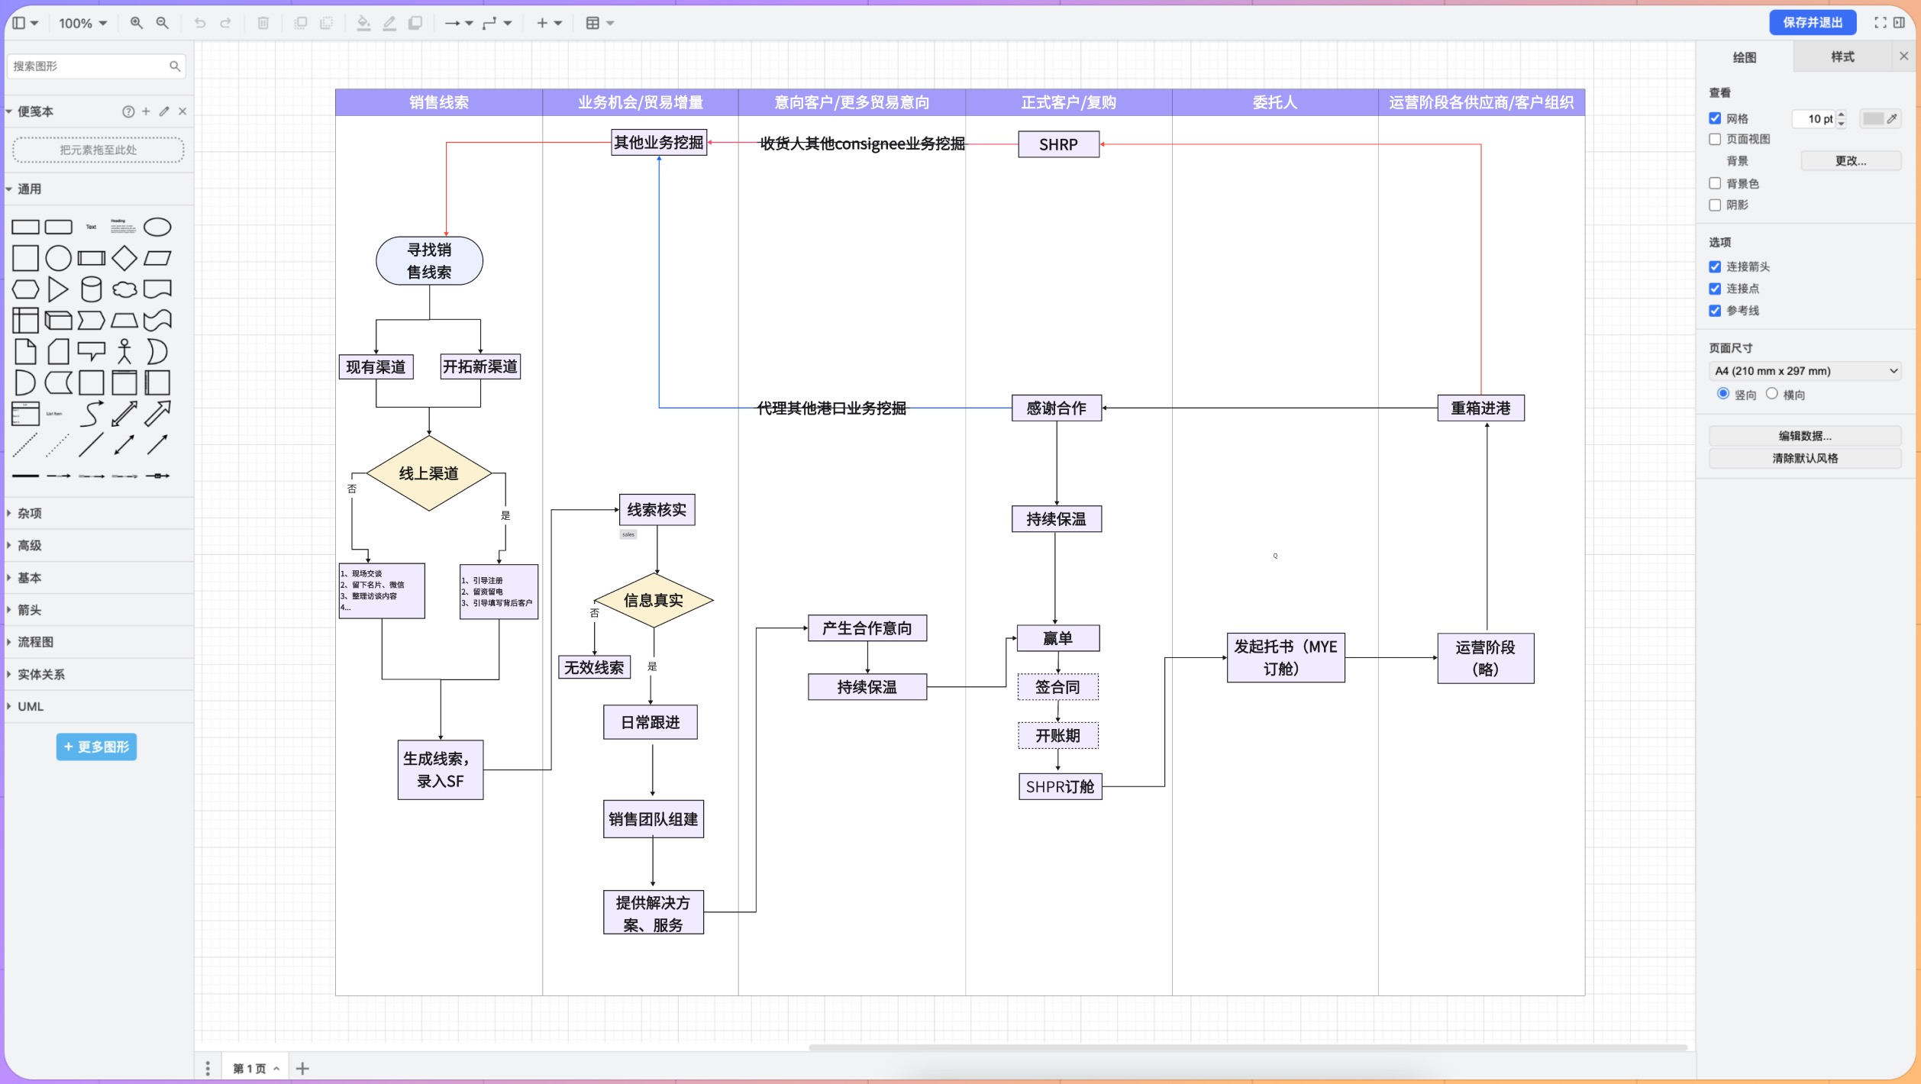This screenshot has width=1921, height=1084.
Task: Click the 编辑数据... button
Action: [1805, 436]
